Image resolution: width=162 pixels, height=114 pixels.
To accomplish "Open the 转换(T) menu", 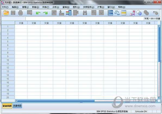I will tap(46, 7).
